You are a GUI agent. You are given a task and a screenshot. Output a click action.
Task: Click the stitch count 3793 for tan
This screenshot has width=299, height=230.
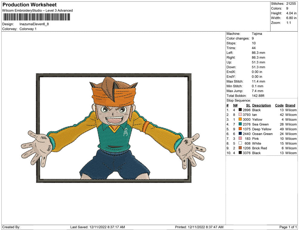[246, 115]
